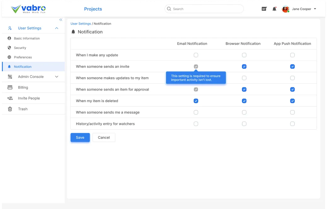Click the User Settings breadcrumb link
This screenshot has height=209, width=327.
pos(80,23)
